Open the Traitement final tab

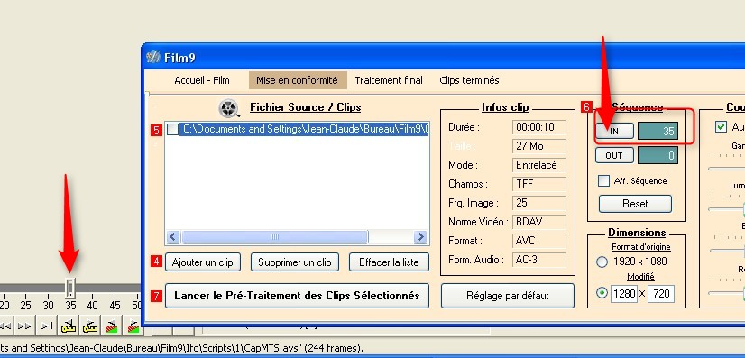(x=389, y=80)
